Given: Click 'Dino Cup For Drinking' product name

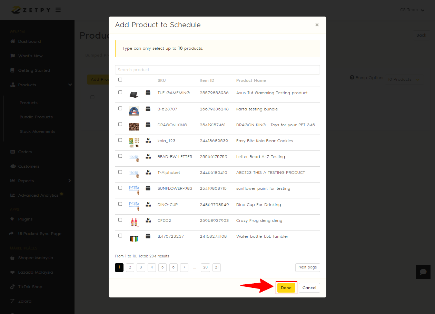Looking at the screenshot, I should pyautogui.click(x=259, y=205).
